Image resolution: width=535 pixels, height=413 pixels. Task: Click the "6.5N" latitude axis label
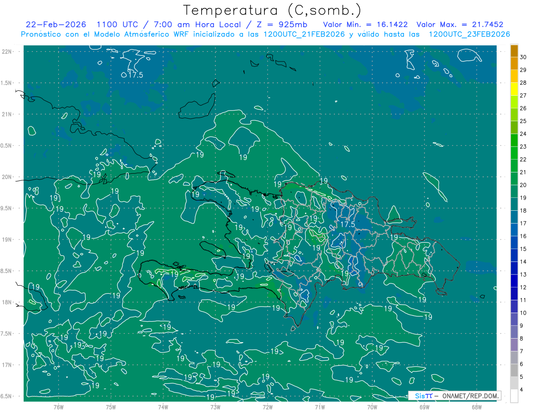point(7,397)
